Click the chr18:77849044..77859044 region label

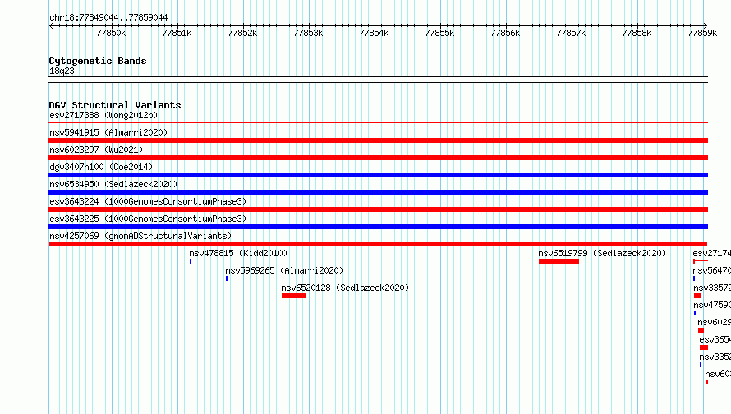(x=108, y=17)
